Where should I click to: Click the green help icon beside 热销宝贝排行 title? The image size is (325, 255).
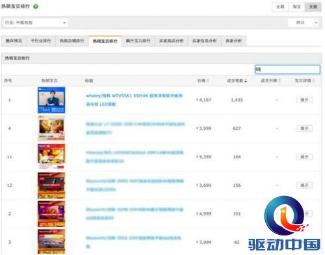click(36, 6)
